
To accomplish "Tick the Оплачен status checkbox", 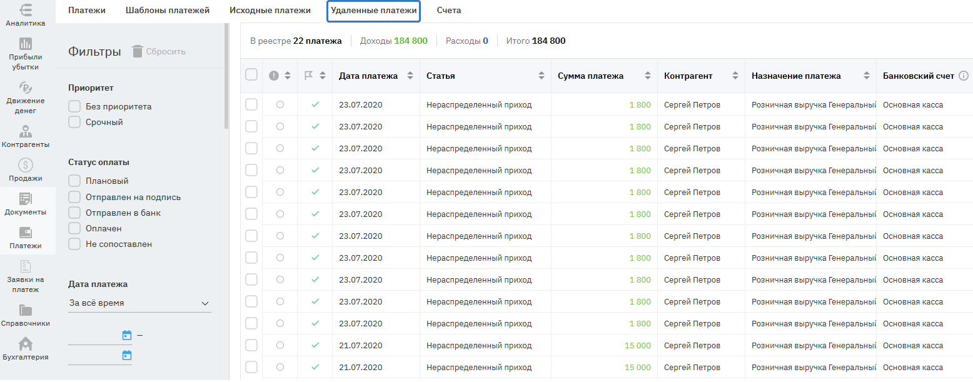I will (74, 228).
